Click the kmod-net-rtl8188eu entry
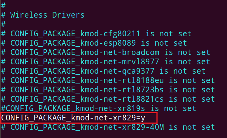The image size is (227, 138). (x=108, y=80)
